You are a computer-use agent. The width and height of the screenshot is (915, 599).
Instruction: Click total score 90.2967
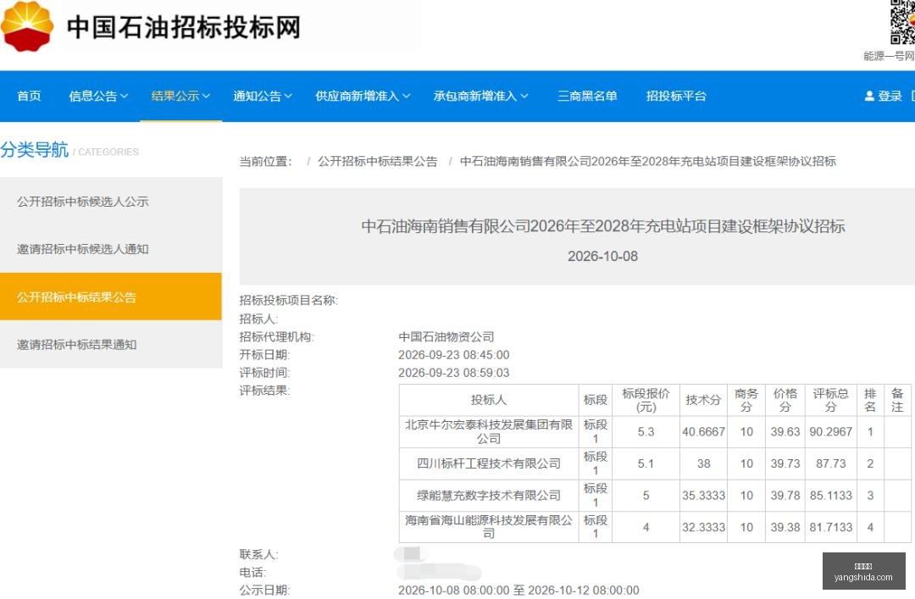tap(830, 432)
